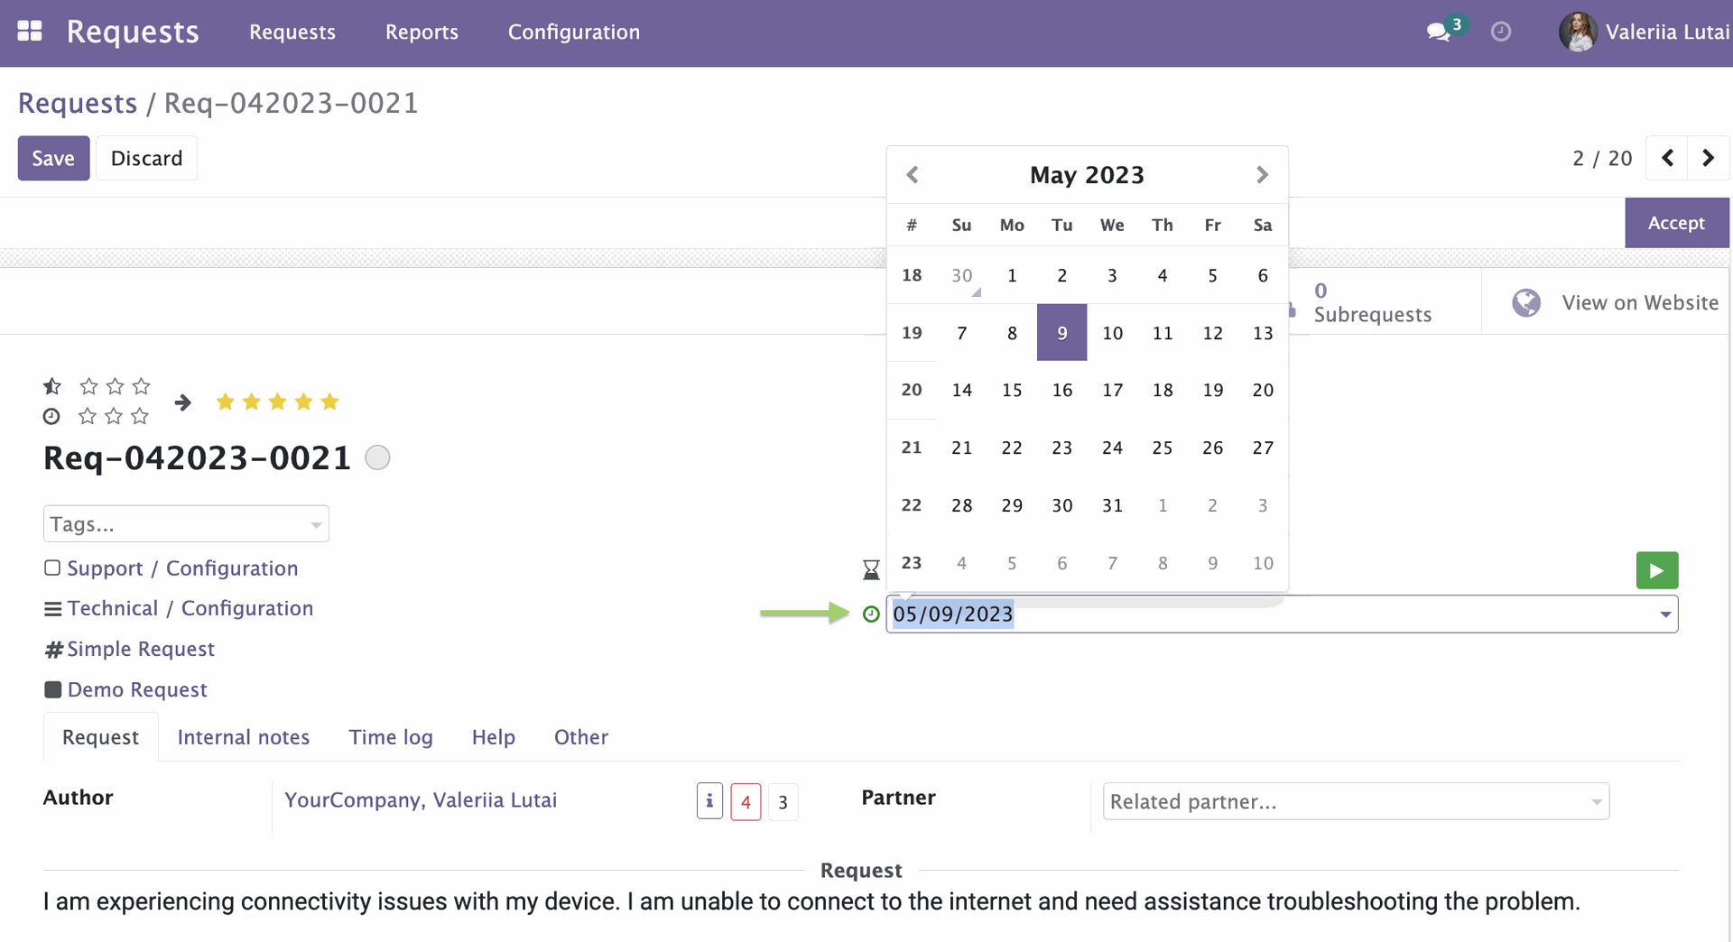Viewport: 1733px width, 942px height.
Task: Go to next month in calendar
Action: tap(1262, 174)
